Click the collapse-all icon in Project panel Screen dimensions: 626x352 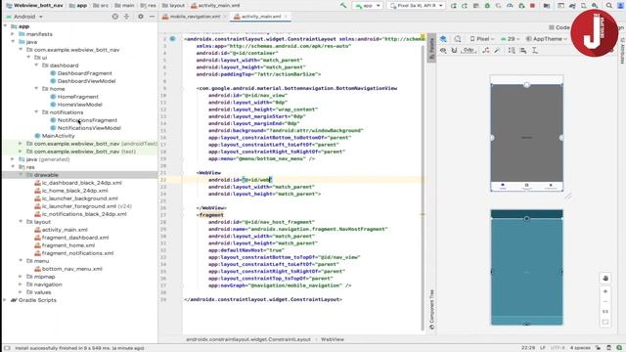(126, 17)
